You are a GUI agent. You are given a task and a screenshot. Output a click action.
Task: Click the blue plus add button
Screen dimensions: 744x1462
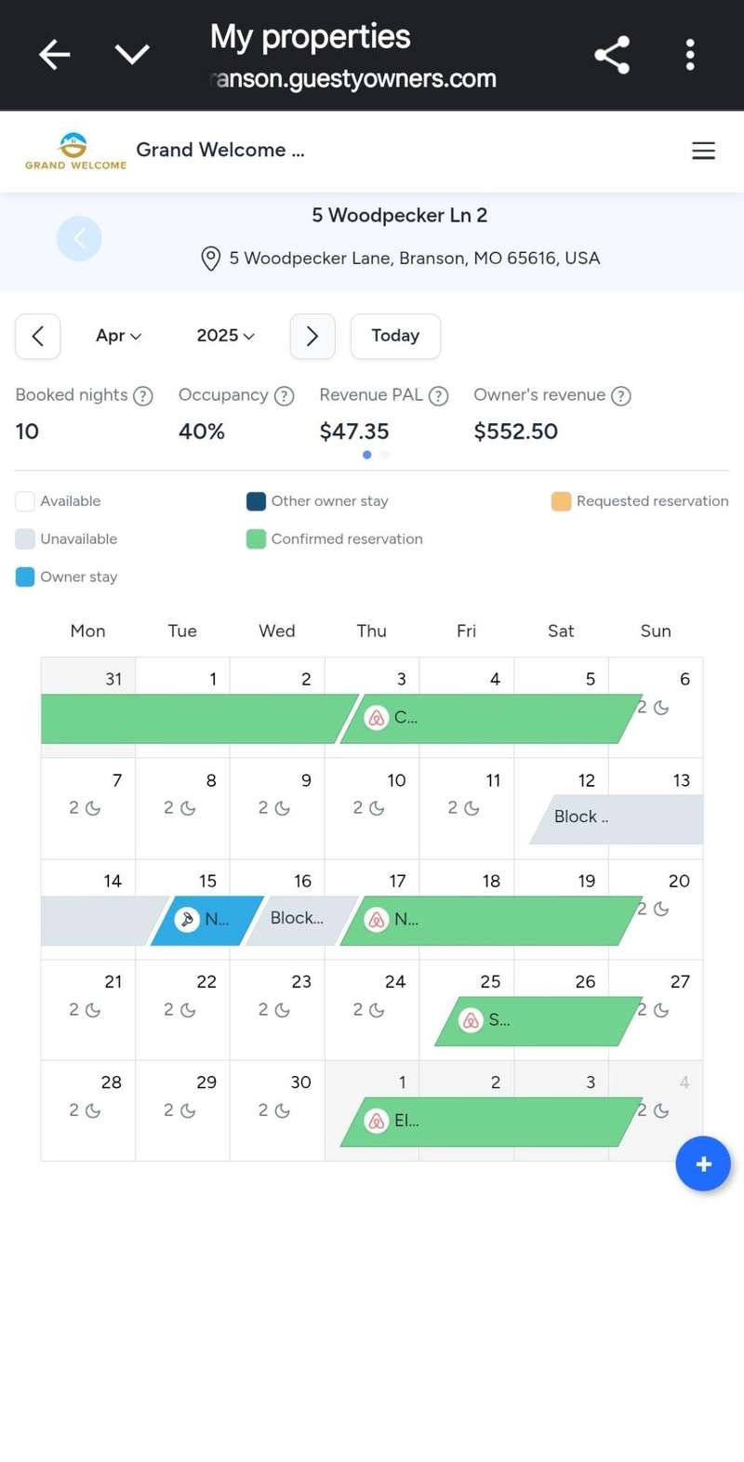click(703, 1163)
